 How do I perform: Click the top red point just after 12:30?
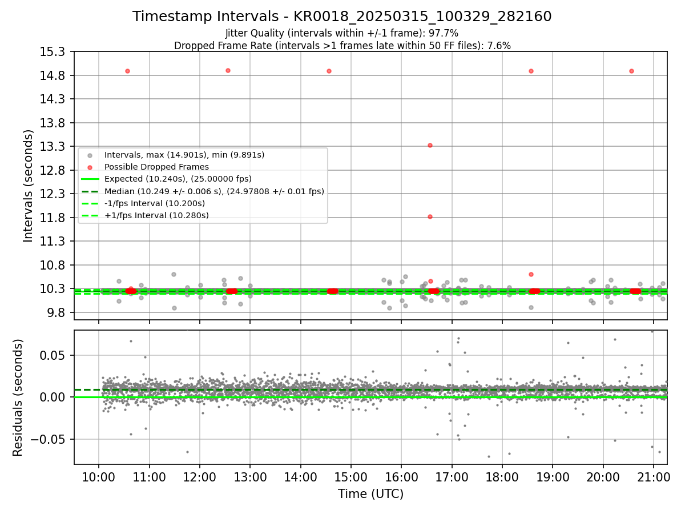228,70
